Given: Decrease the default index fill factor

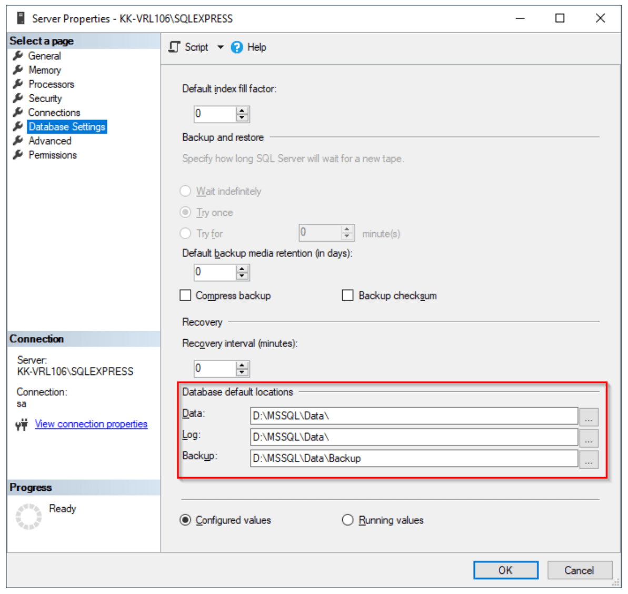Looking at the screenshot, I should pos(242,118).
